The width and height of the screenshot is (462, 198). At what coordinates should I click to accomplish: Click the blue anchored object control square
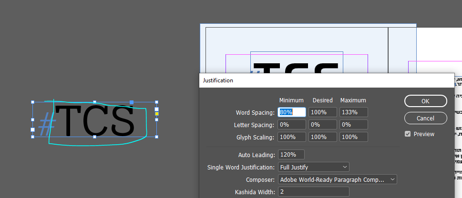tap(132, 102)
